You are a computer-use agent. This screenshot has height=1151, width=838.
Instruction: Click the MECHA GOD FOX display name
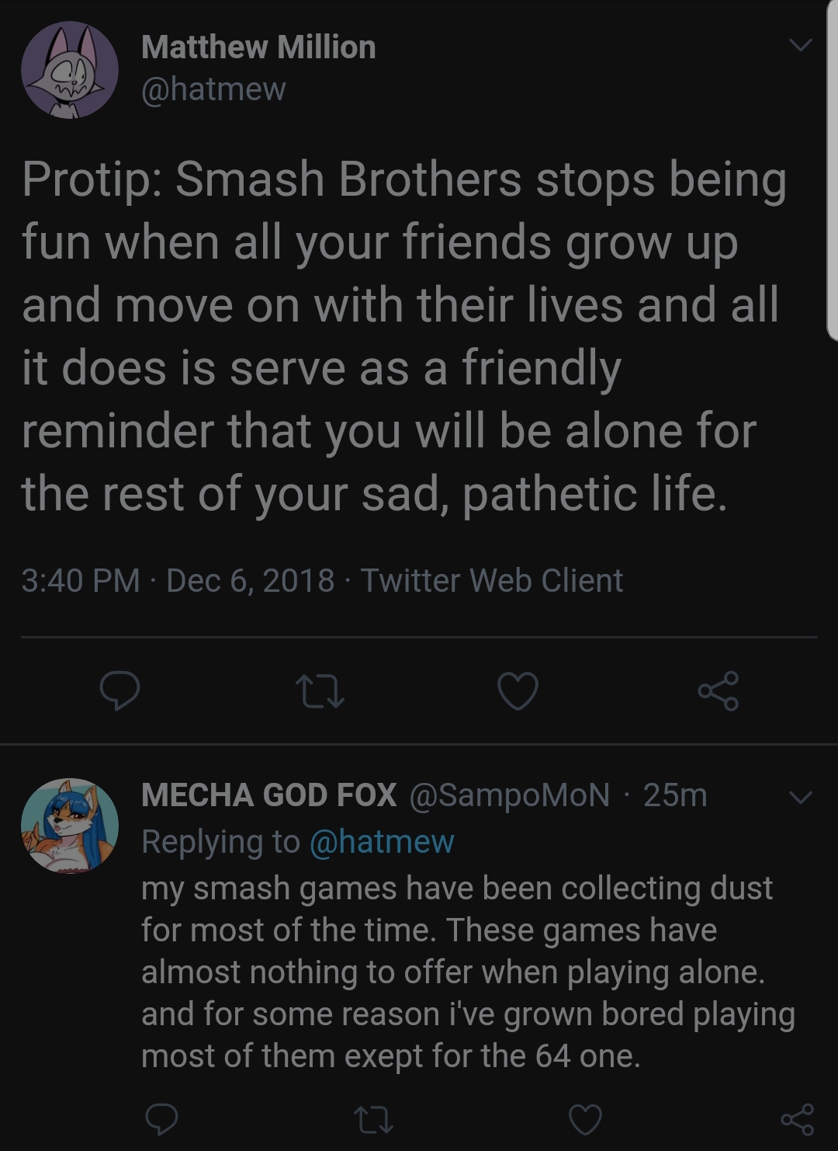click(x=268, y=795)
